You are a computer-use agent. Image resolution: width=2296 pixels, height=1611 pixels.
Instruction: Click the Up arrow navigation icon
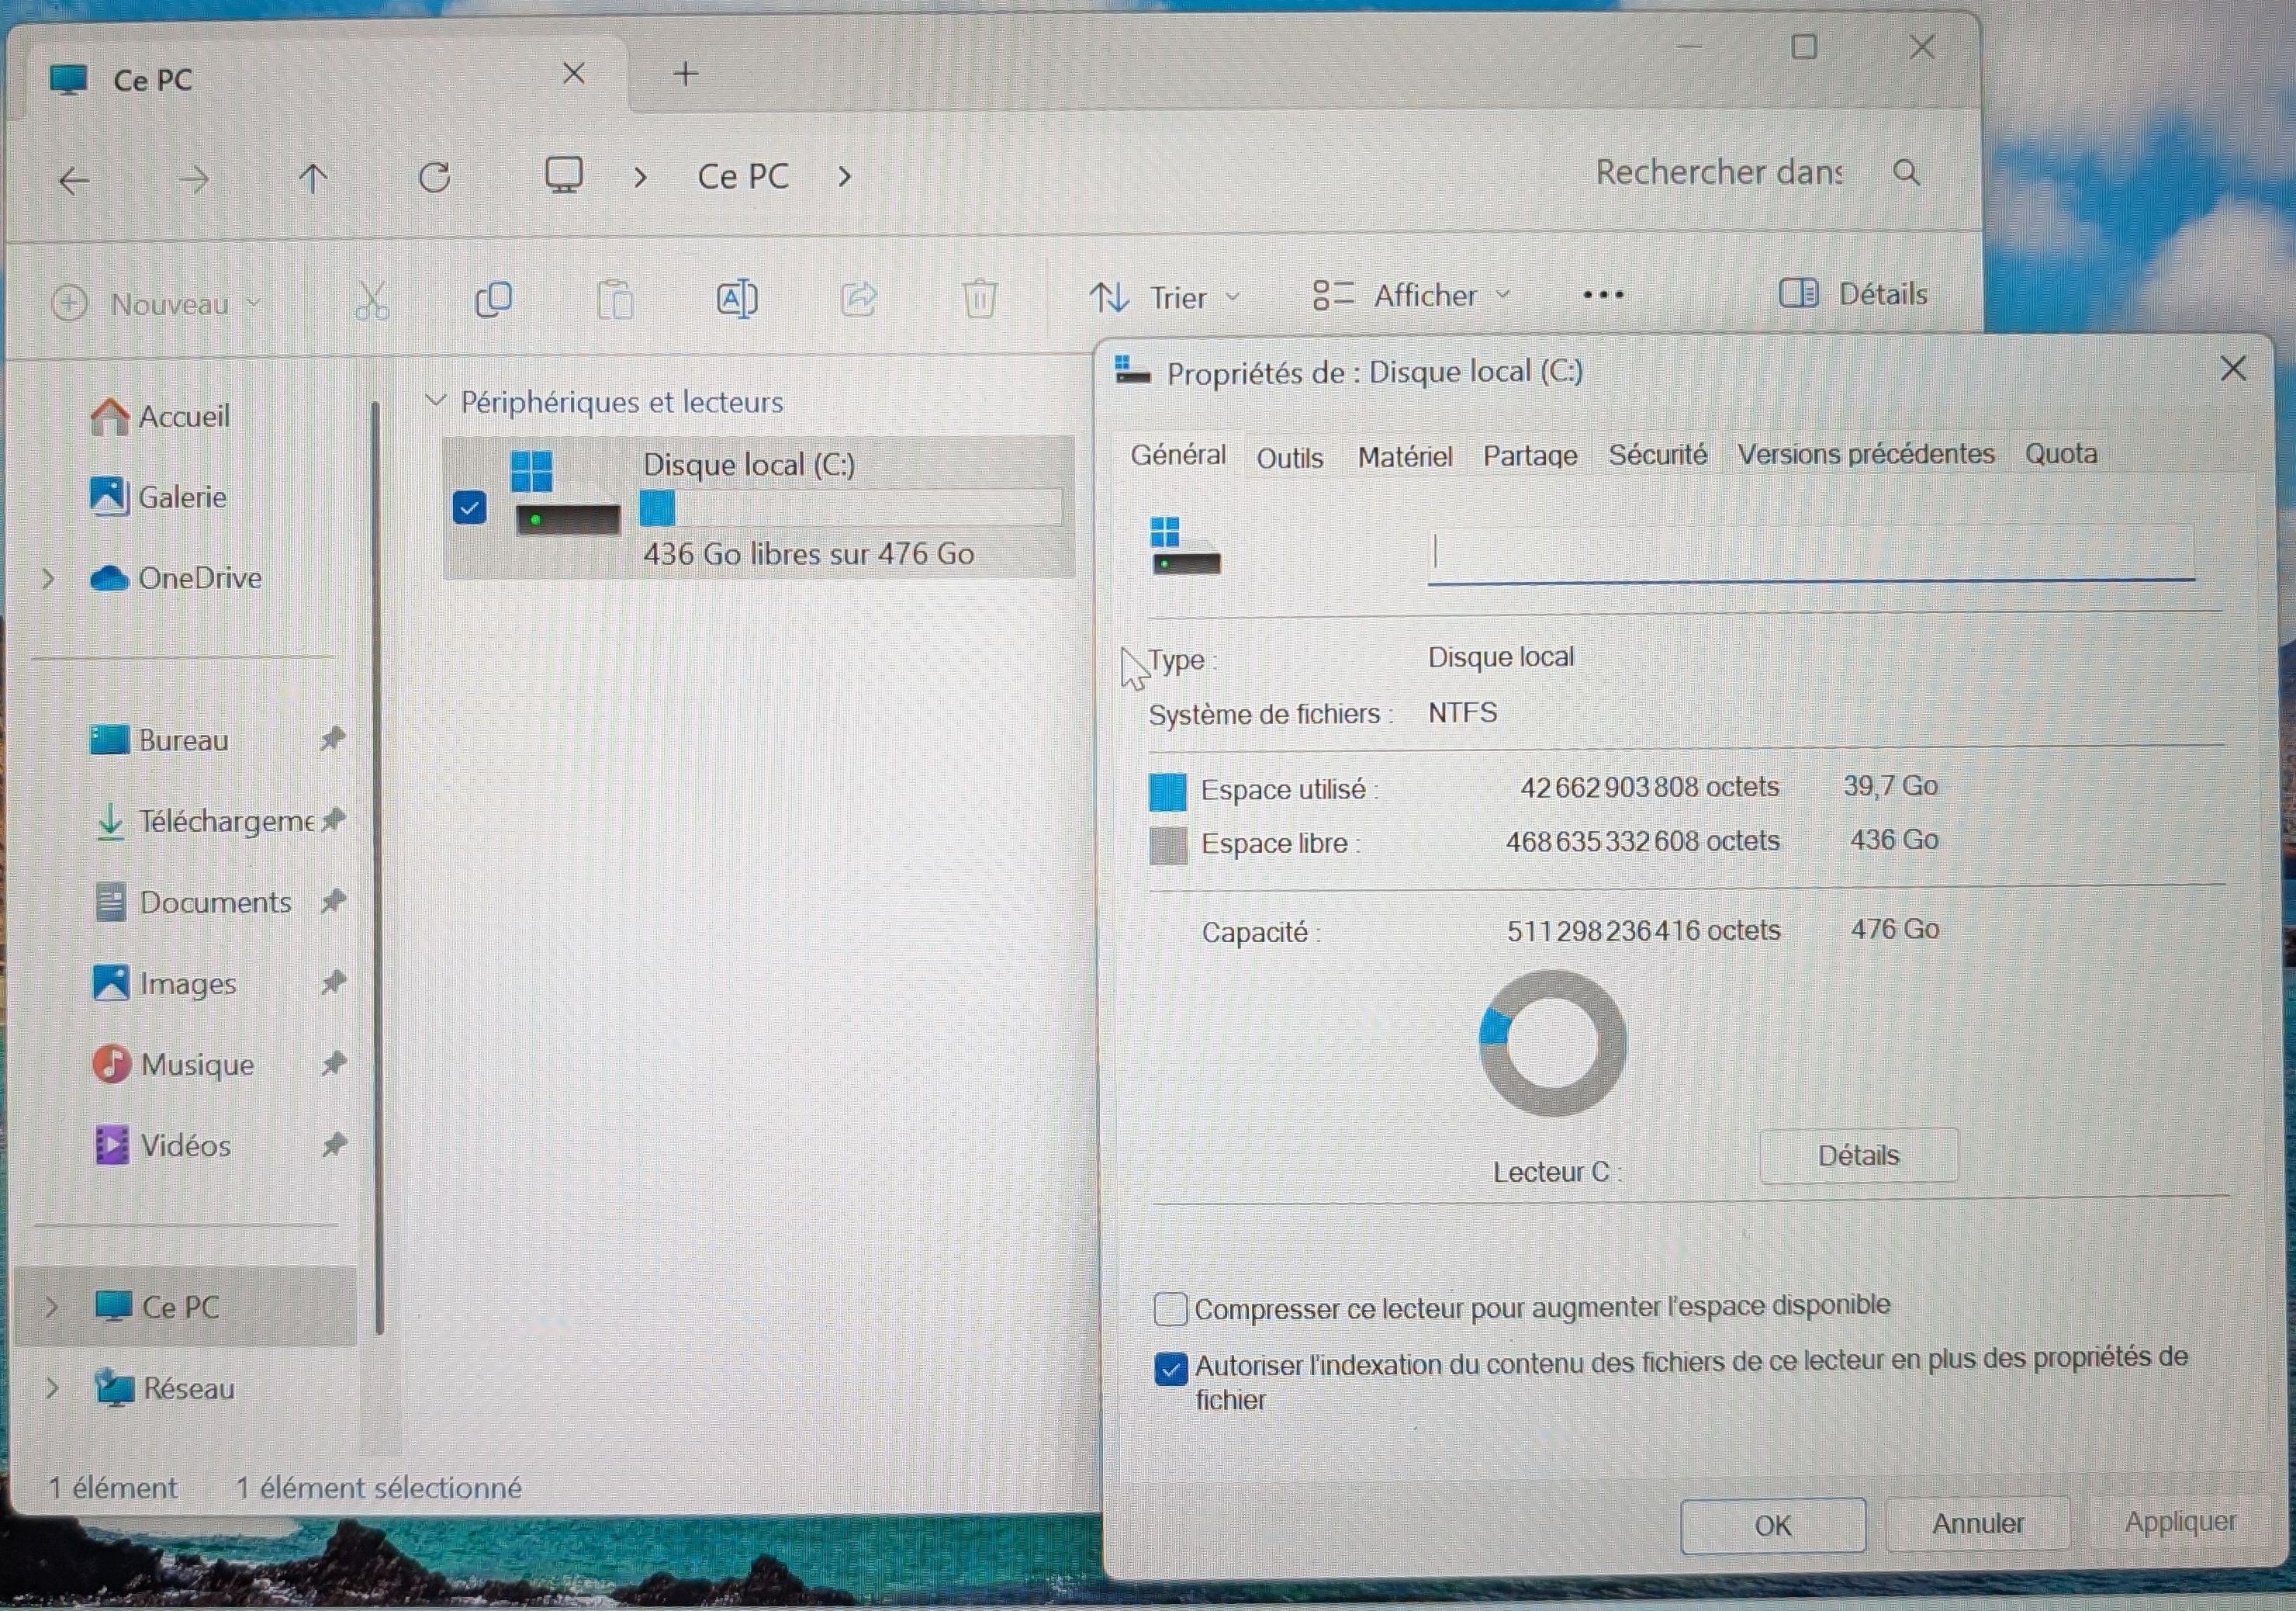click(x=313, y=179)
